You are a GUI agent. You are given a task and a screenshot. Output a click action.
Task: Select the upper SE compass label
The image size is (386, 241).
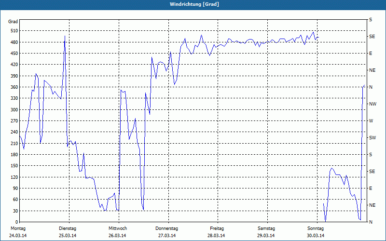point(372,37)
